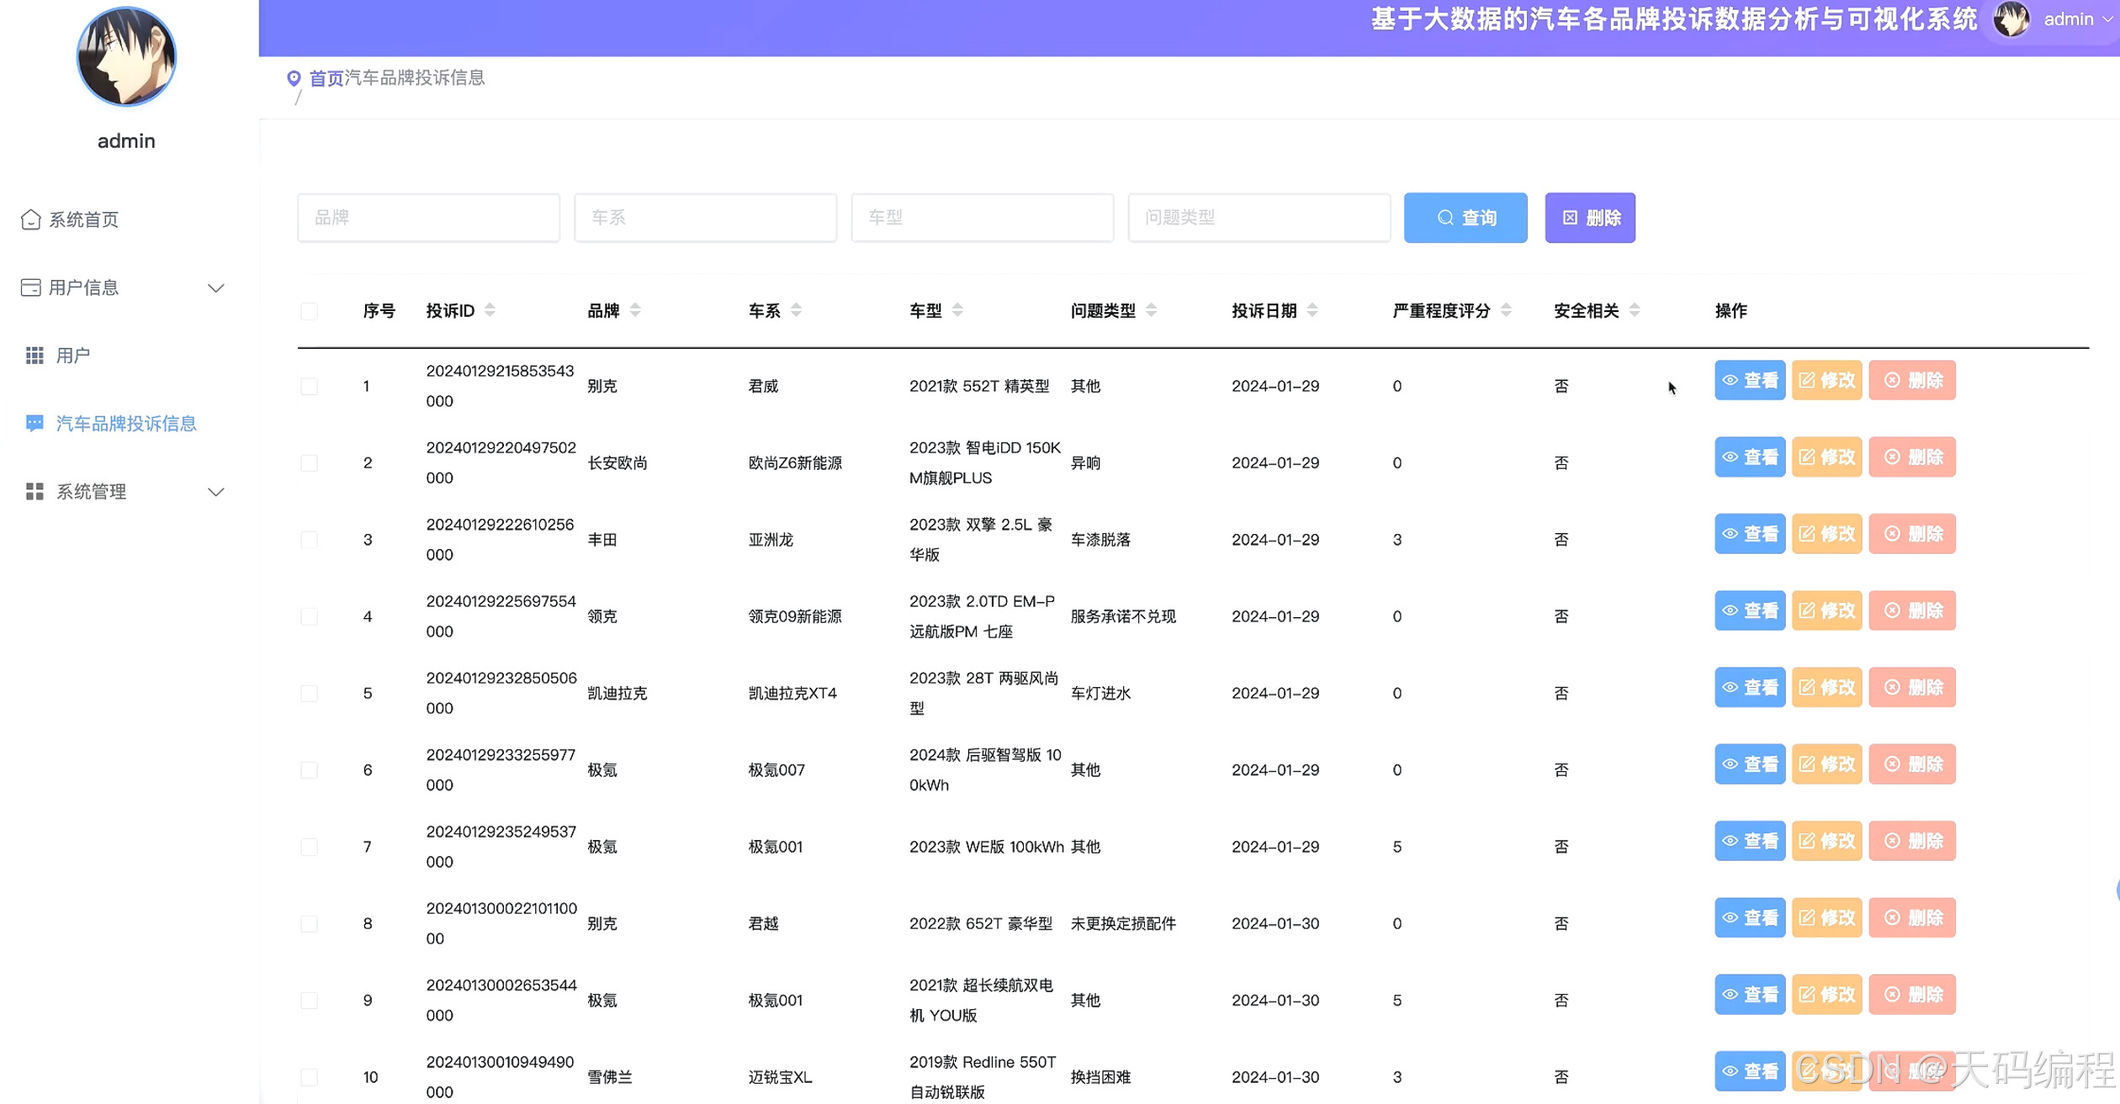Click the four-square icon beside 系统管理
Viewport: 2120px width, 1104px height.
tap(34, 491)
